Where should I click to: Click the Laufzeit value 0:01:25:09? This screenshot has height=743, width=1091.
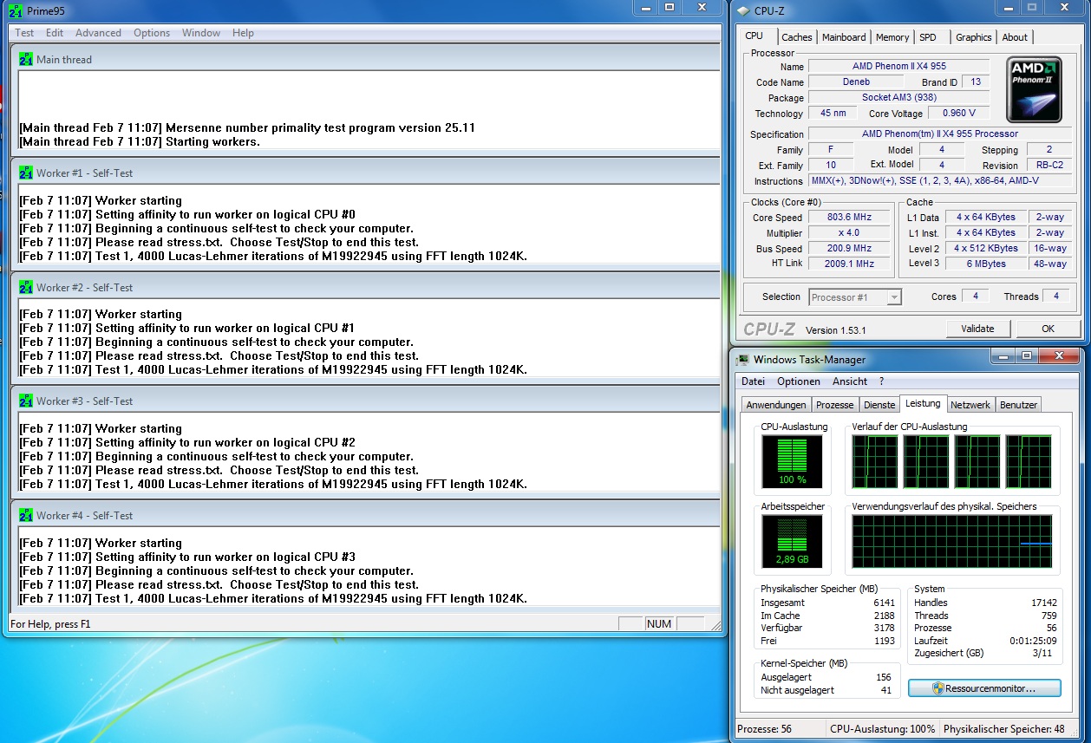coord(1033,641)
